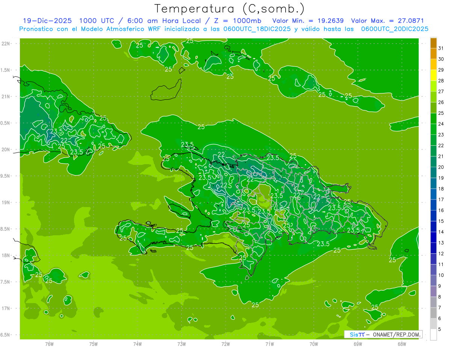The image size is (451, 349).
Task: Click the '1000 UTC' time text
Action: (x=97, y=21)
